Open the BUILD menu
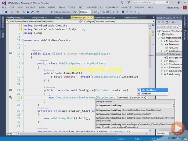Image resolution: width=188 pixels, height=141 pixels. pyautogui.click(x=41, y=8)
